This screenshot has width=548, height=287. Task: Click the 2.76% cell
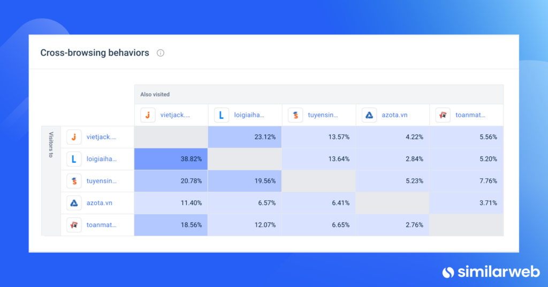392,225
